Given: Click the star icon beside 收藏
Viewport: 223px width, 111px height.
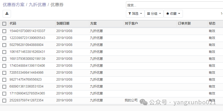Looking at the screenshot, I should (x=168, y=14).
